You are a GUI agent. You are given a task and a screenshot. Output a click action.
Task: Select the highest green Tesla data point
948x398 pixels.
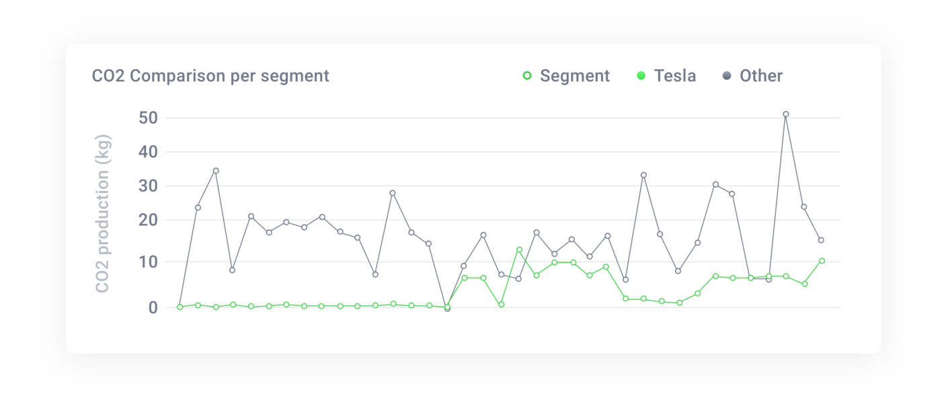(x=519, y=249)
